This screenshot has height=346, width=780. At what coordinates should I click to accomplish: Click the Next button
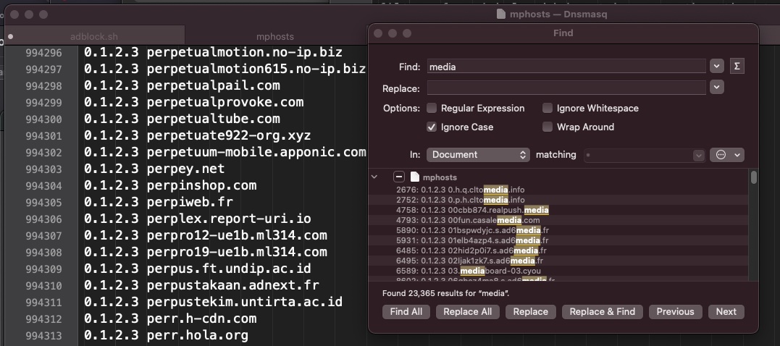[x=726, y=312]
